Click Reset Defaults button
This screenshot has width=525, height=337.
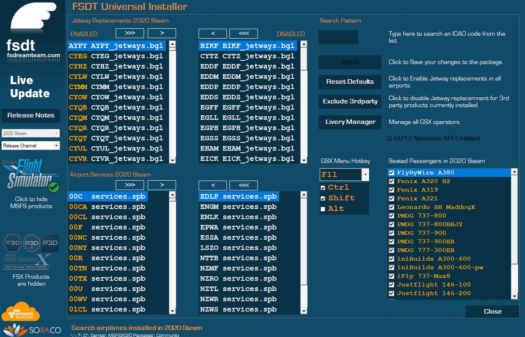(350, 82)
